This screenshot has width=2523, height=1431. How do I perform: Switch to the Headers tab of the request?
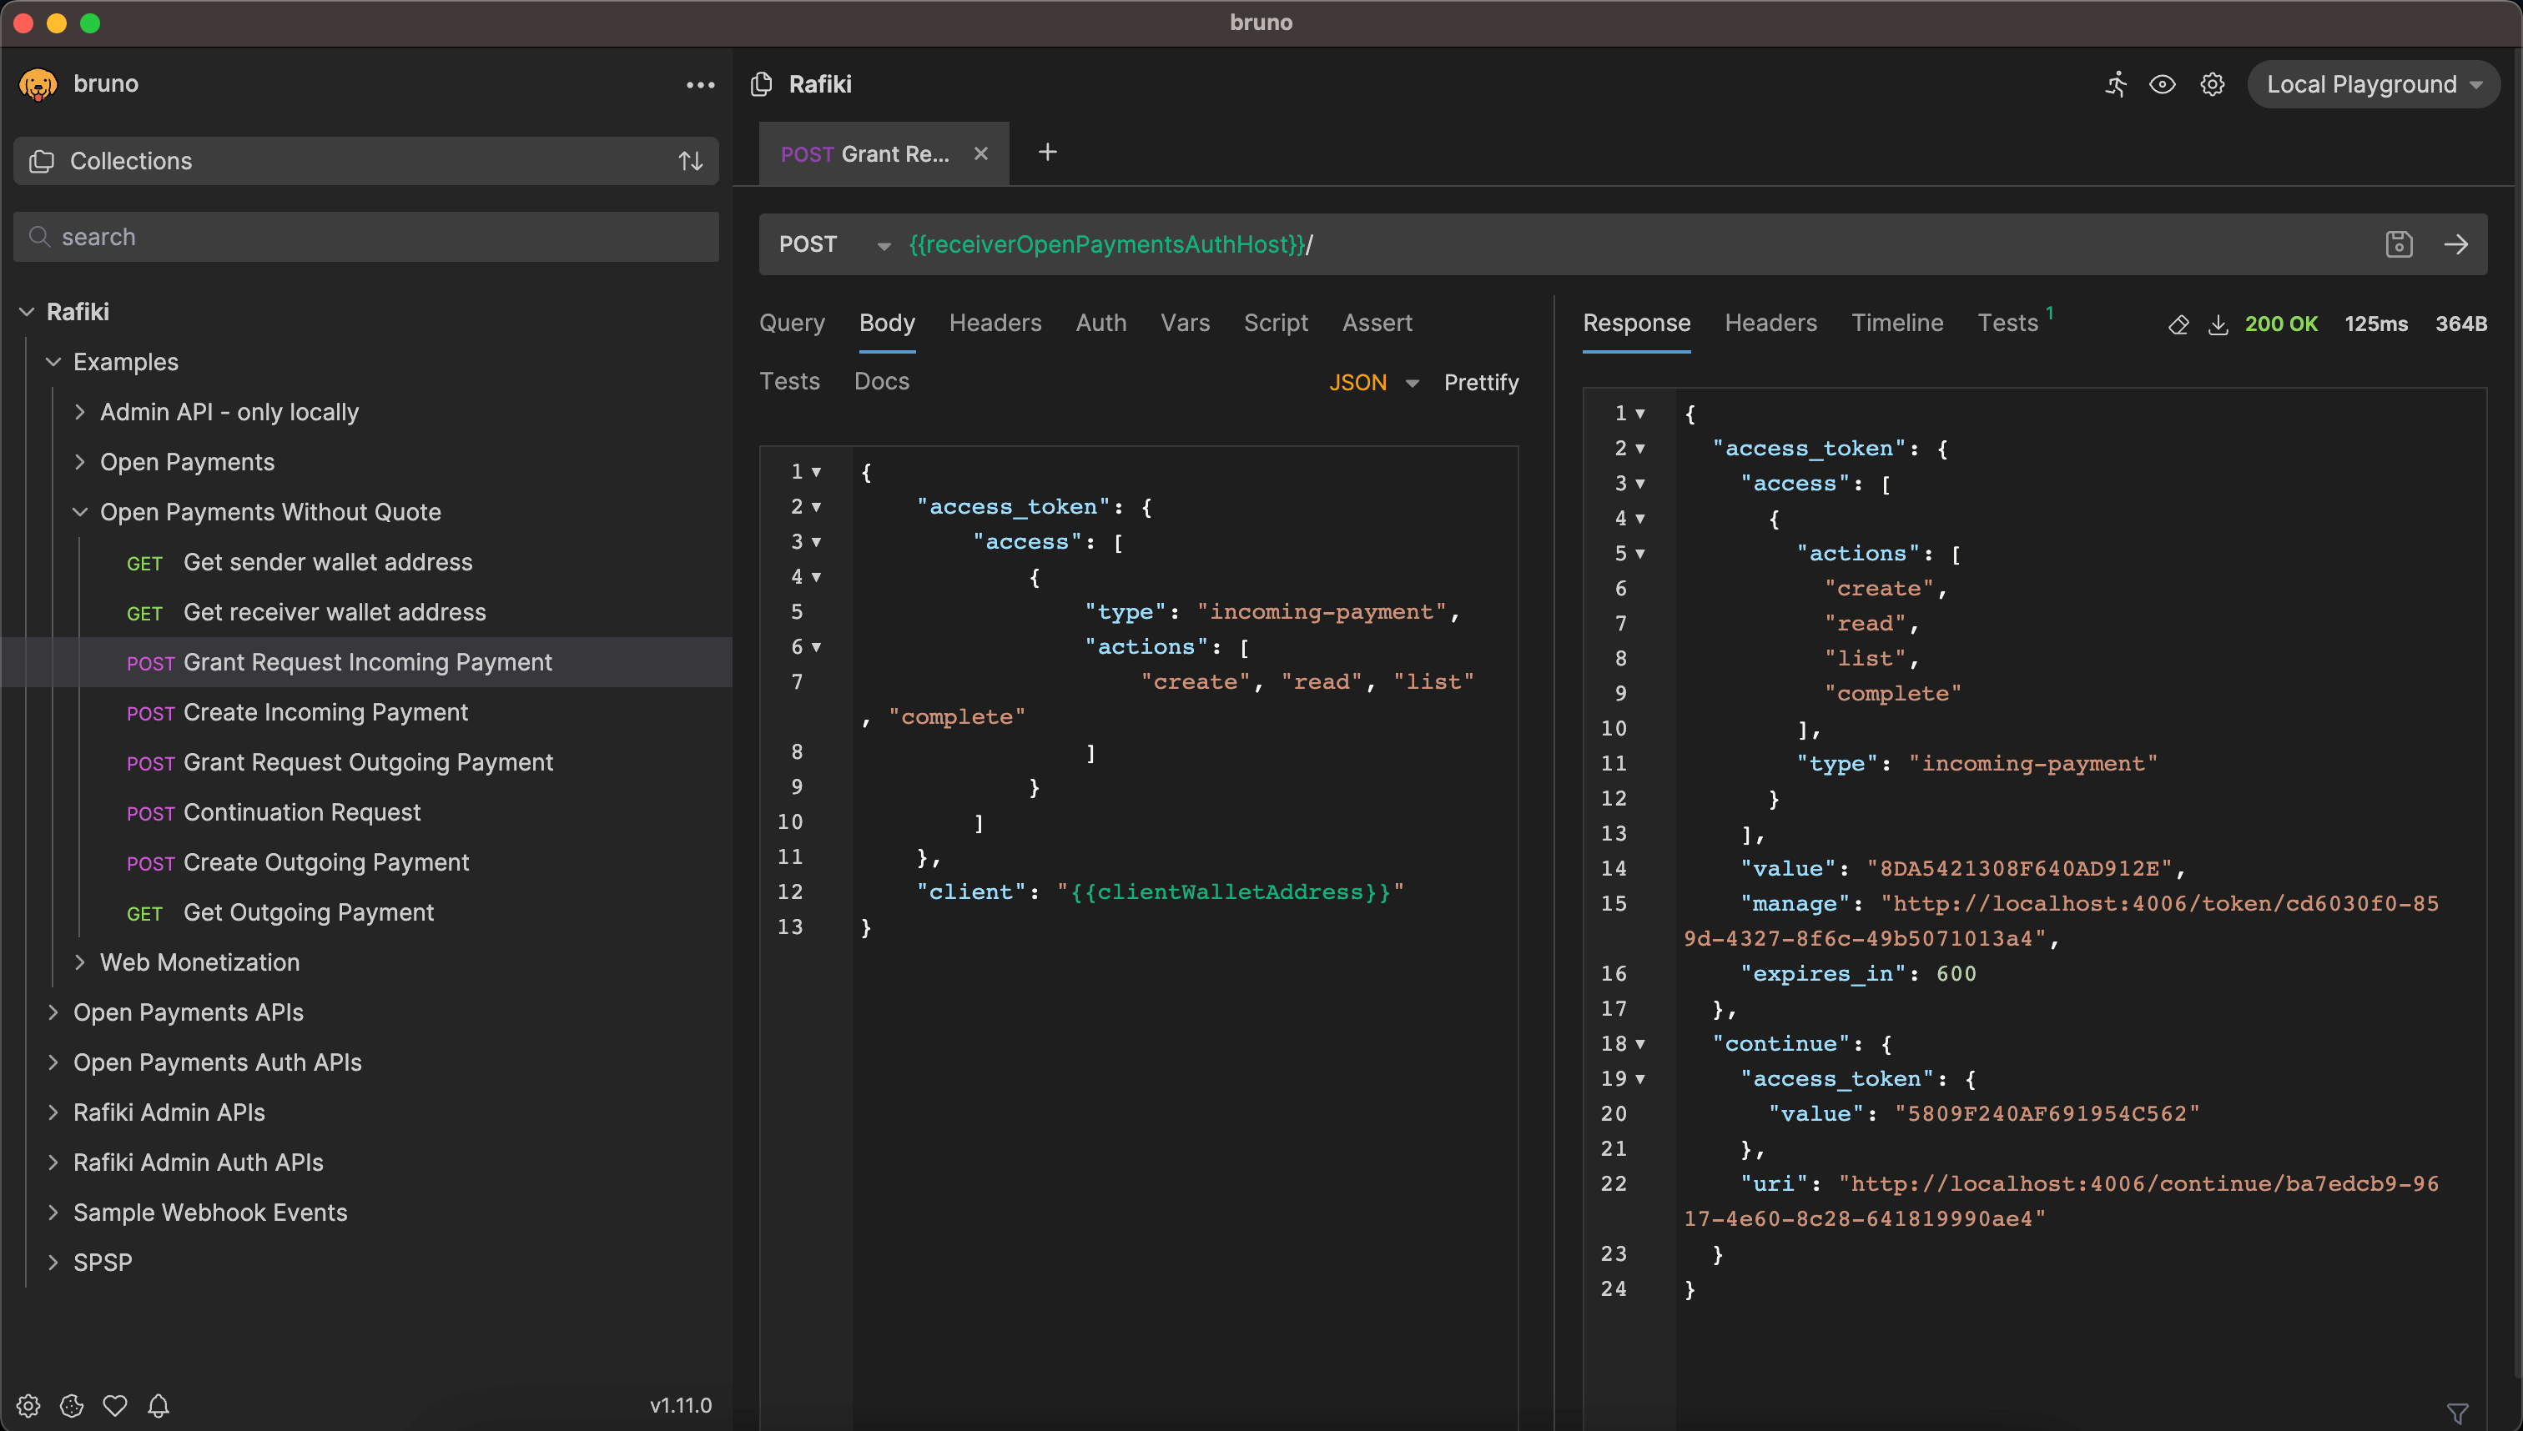(995, 323)
